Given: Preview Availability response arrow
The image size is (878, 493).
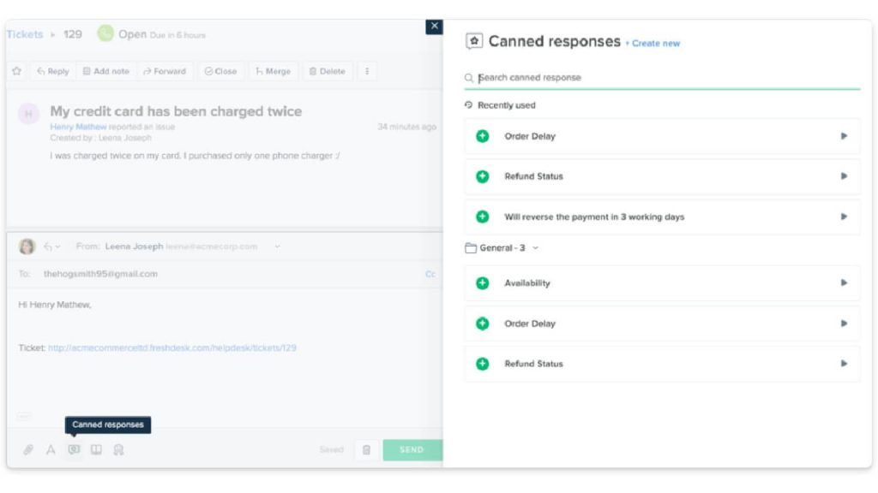Looking at the screenshot, I should (x=844, y=283).
